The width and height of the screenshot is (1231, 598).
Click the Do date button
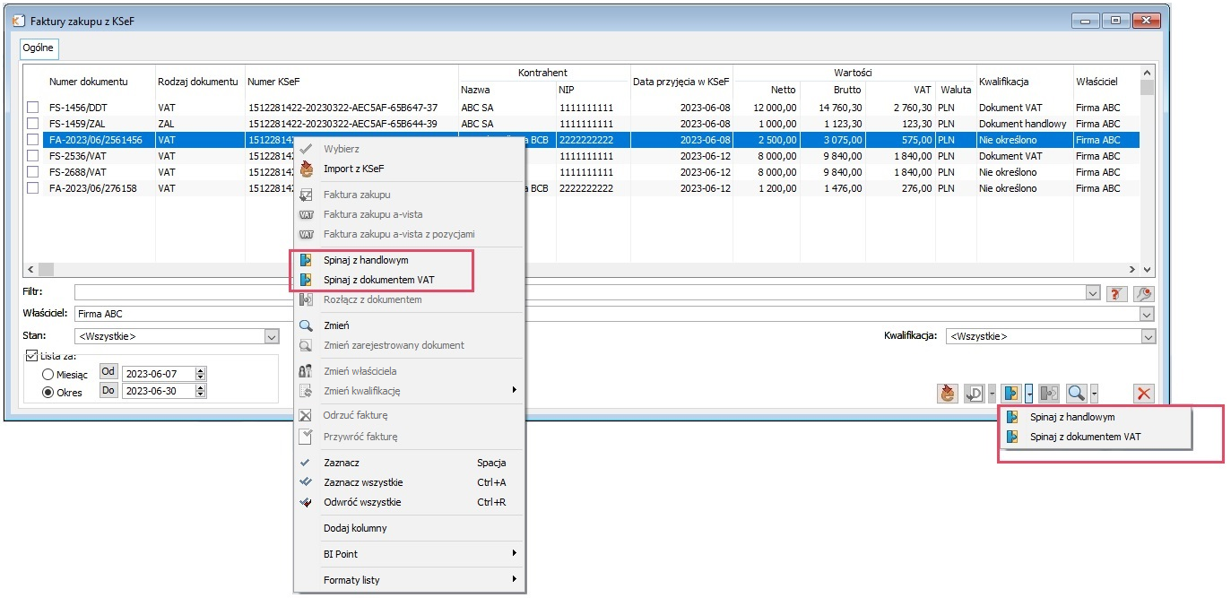click(x=108, y=391)
